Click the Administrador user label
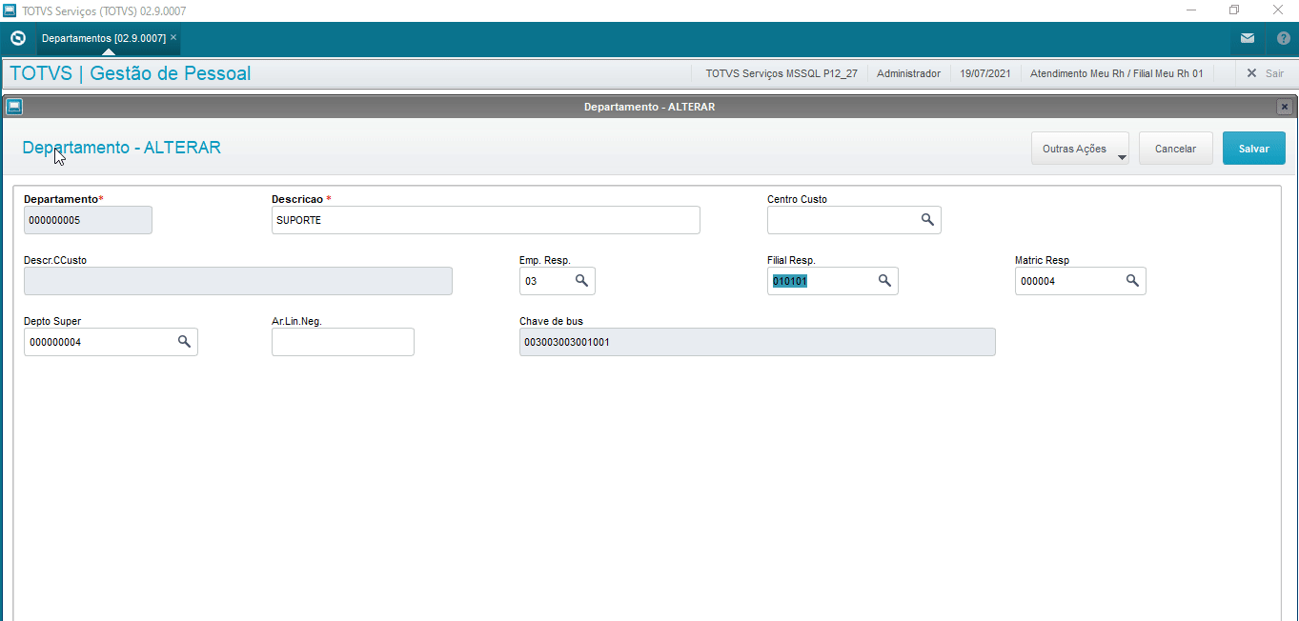 [x=908, y=73]
